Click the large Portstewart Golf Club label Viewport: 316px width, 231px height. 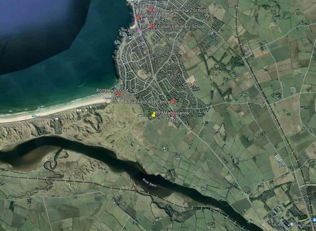coord(117,91)
